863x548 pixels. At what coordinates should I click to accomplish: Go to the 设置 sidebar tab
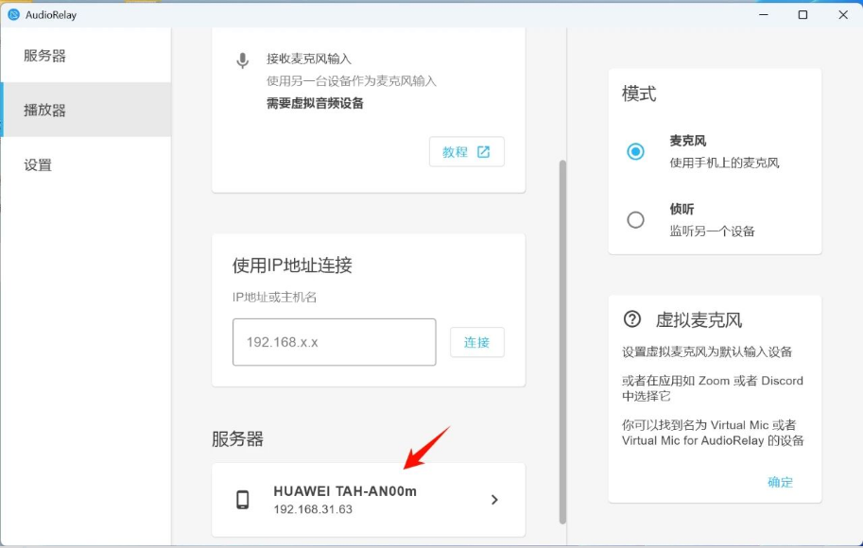click(86, 165)
